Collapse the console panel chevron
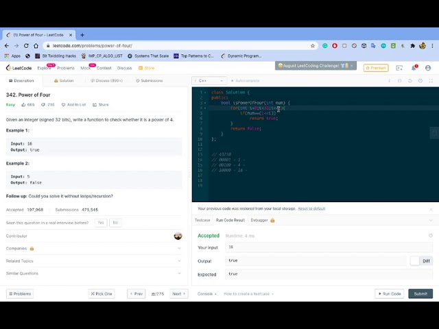Image resolution: width=439 pixels, height=329 pixels. pyautogui.click(x=431, y=220)
